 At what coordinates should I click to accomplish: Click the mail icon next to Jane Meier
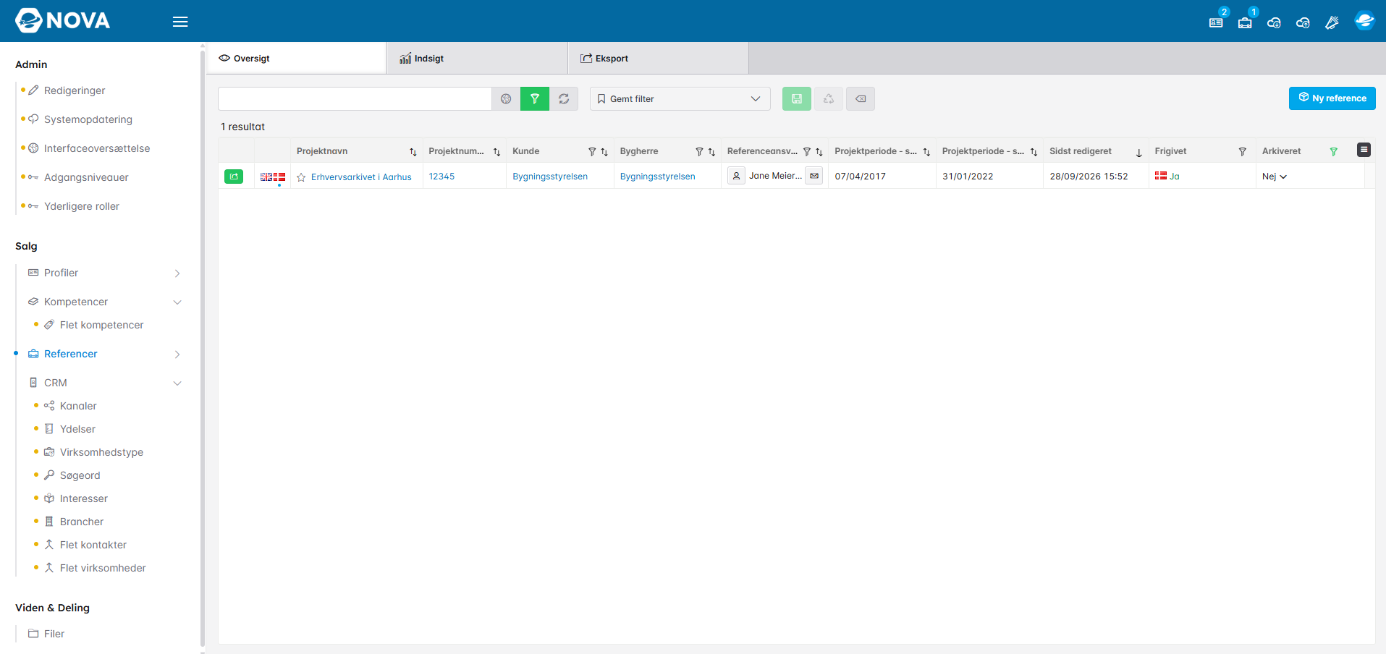tap(814, 176)
